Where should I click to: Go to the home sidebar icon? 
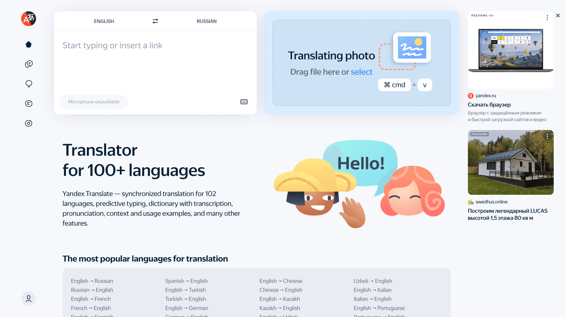(29, 44)
